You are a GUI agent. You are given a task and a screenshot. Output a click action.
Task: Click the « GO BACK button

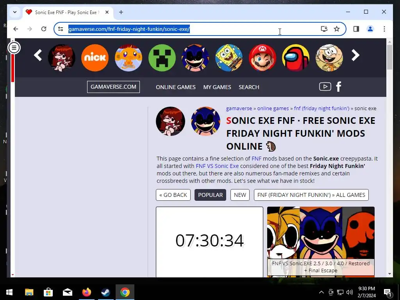coord(173,195)
